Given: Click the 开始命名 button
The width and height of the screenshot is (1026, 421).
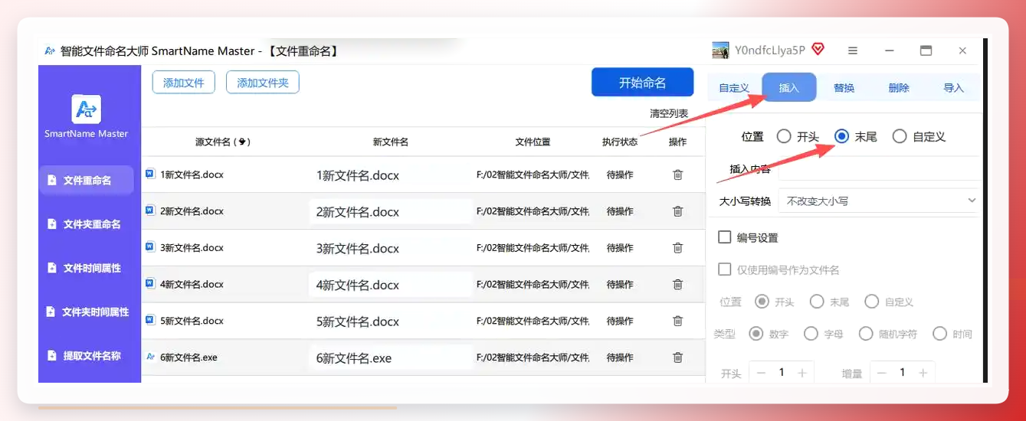Looking at the screenshot, I should [642, 83].
